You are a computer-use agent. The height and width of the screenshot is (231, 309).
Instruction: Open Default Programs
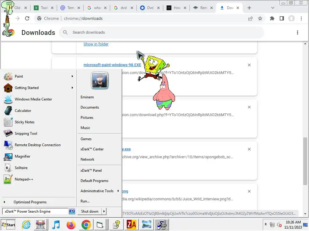(94, 181)
